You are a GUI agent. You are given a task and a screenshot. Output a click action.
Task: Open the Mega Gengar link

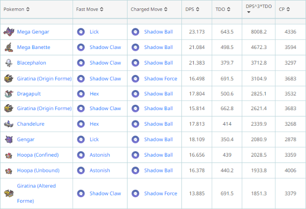(x=33, y=32)
